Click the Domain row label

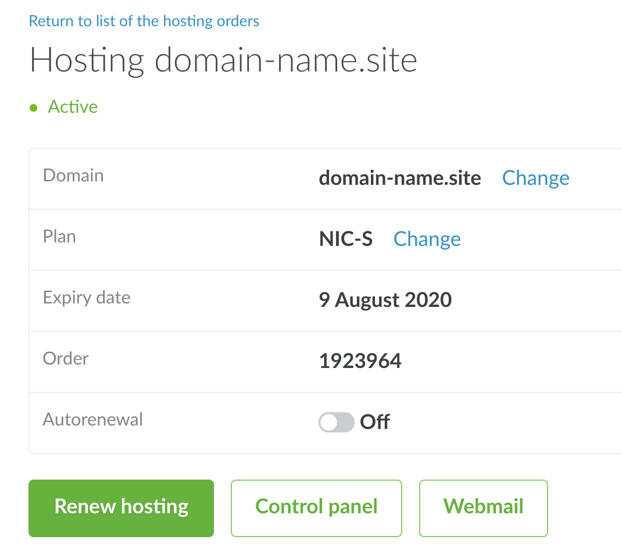(73, 176)
